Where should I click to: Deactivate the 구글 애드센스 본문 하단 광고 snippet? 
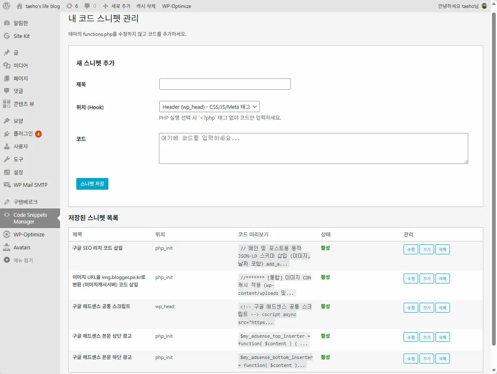pyautogui.click(x=427, y=358)
